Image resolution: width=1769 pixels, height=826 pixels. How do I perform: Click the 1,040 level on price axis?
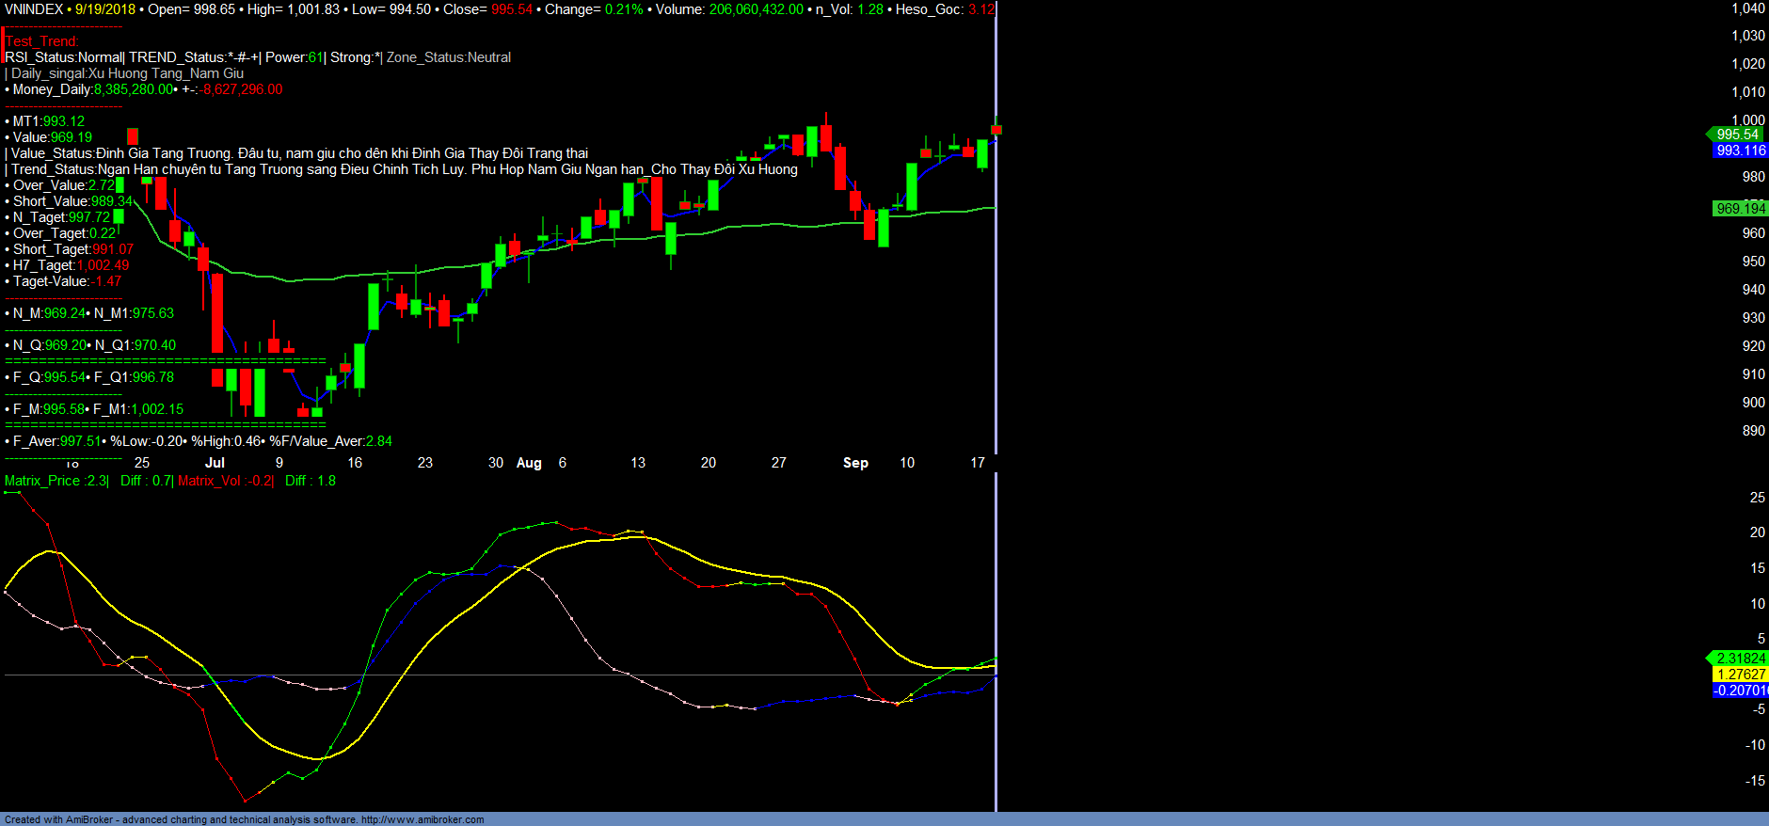point(1747,8)
